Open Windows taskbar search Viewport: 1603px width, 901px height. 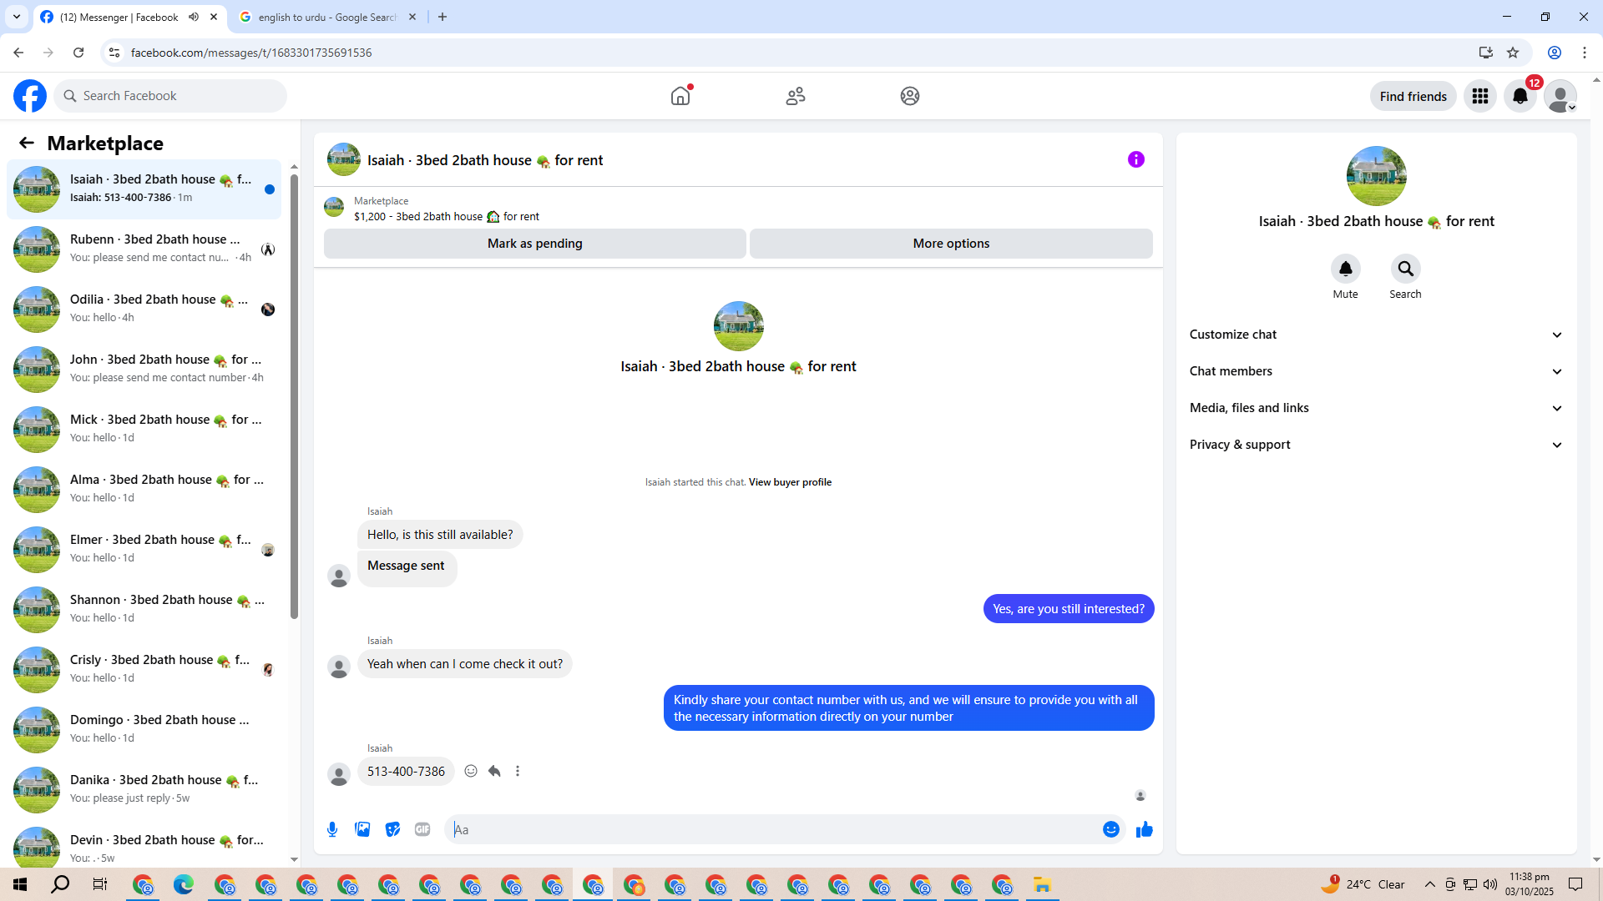60,884
